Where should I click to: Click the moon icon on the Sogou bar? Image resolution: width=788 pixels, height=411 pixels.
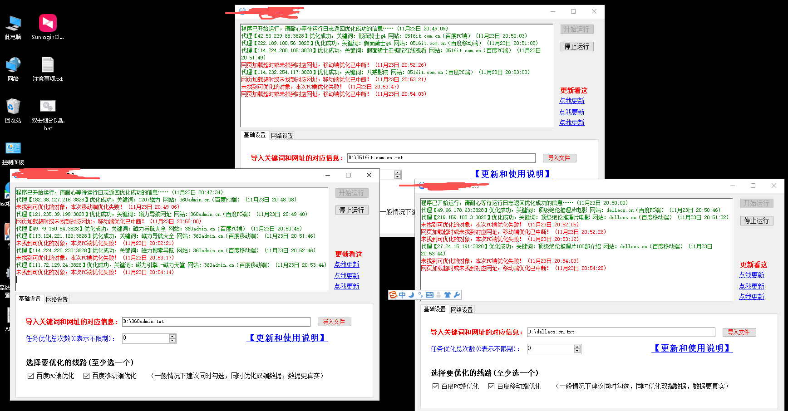click(411, 295)
